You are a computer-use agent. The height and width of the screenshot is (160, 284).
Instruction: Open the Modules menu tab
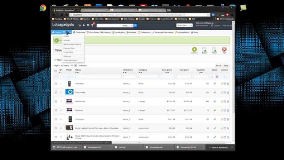131,32
